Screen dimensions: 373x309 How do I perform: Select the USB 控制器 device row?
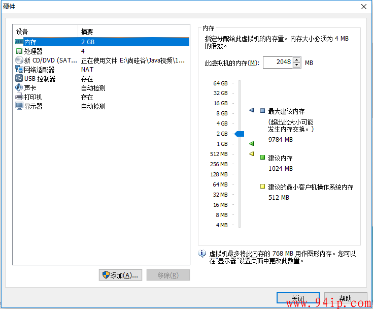click(x=102, y=79)
